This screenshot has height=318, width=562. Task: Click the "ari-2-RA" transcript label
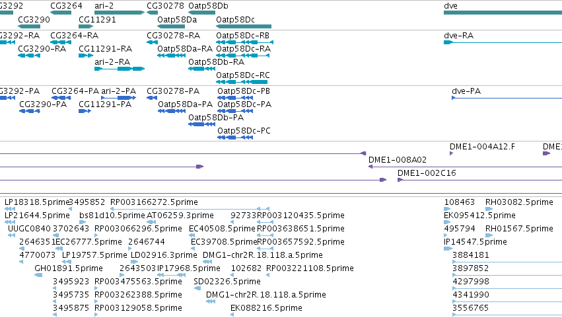point(112,61)
